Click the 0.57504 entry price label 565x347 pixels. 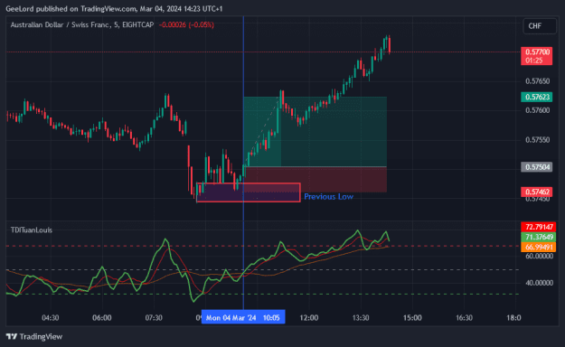537,167
